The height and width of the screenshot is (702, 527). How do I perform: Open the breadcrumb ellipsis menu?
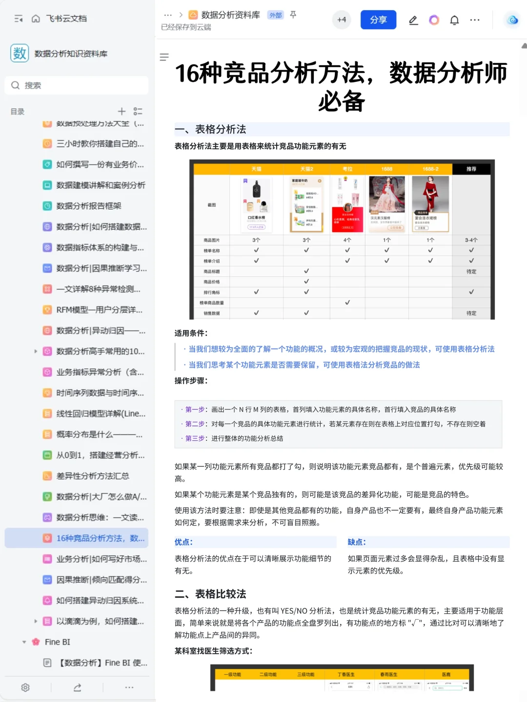pos(168,15)
